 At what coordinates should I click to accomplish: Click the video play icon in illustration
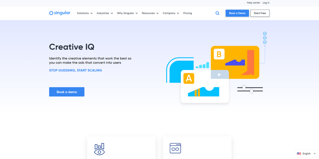(x=219, y=74)
